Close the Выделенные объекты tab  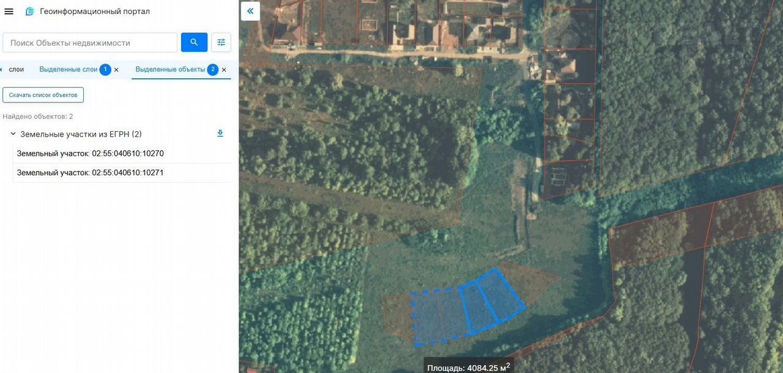coord(224,70)
